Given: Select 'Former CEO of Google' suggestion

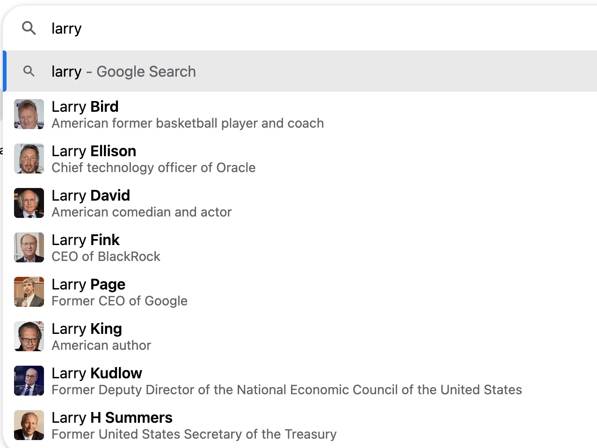Looking at the screenshot, I should (x=119, y=301).
